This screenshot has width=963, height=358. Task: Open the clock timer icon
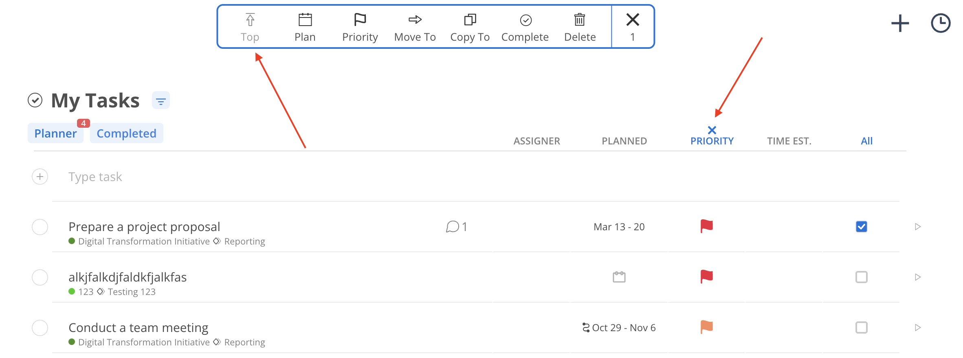[x=940, y=23]
